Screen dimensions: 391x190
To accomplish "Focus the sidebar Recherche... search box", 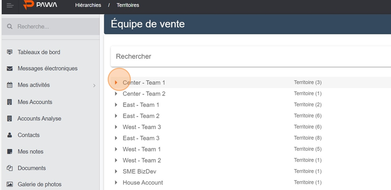I will coord(51,27).
